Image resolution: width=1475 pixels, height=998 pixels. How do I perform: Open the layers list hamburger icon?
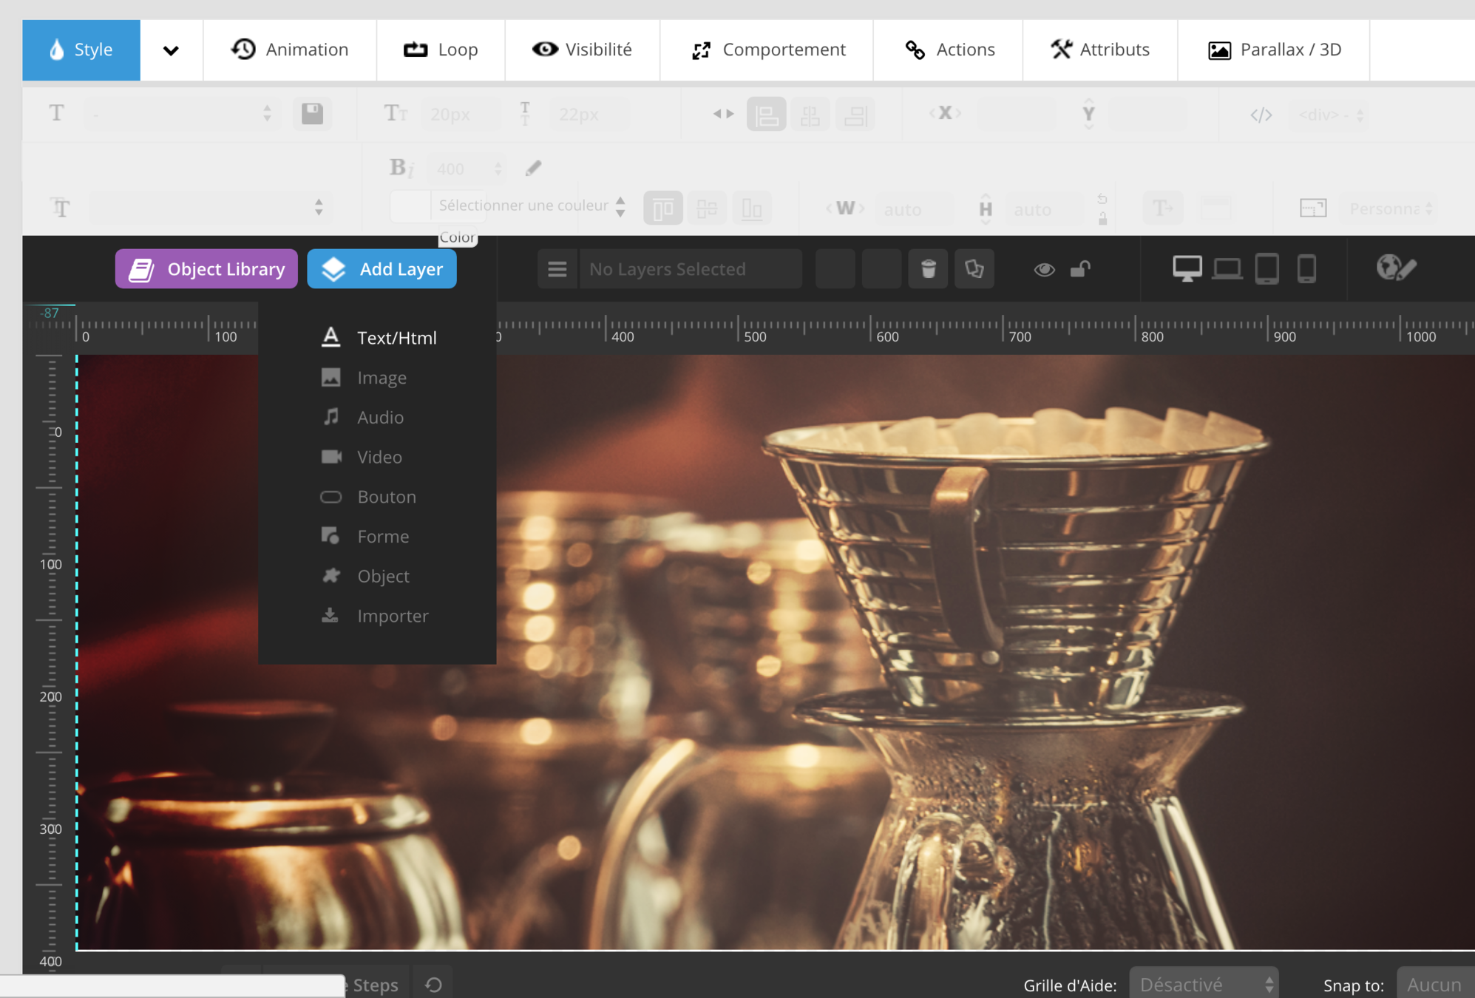tap(557, 269)
